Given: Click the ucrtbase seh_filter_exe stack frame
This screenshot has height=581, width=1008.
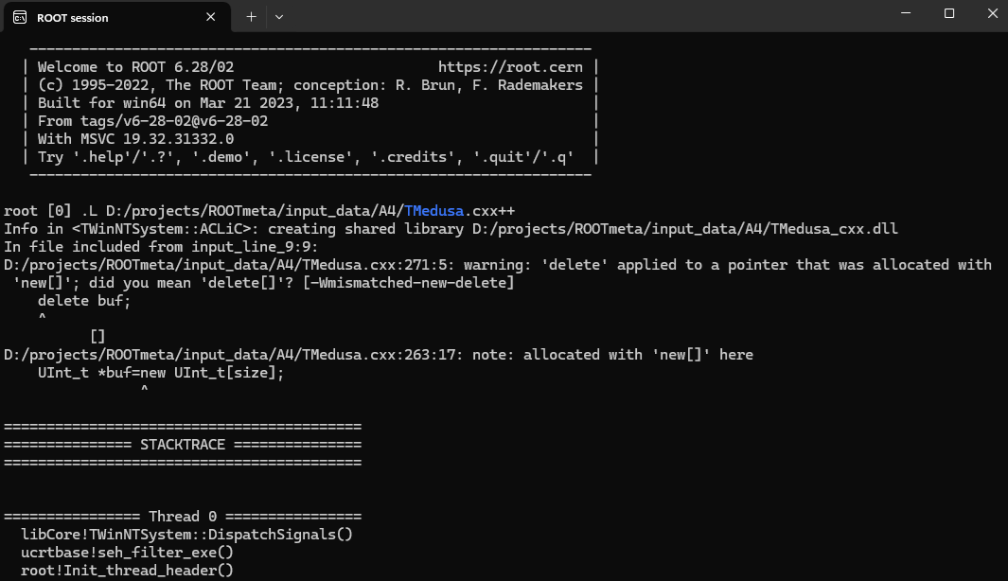Looking at the screenshot, I should coord(127,552).
